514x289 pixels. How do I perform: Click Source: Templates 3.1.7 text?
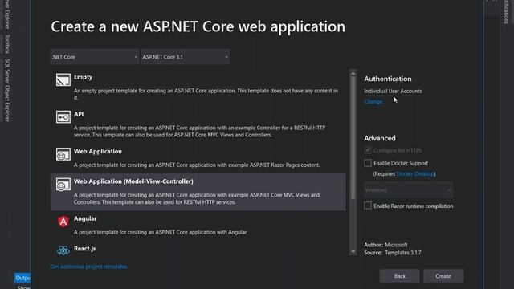[393, 253]
